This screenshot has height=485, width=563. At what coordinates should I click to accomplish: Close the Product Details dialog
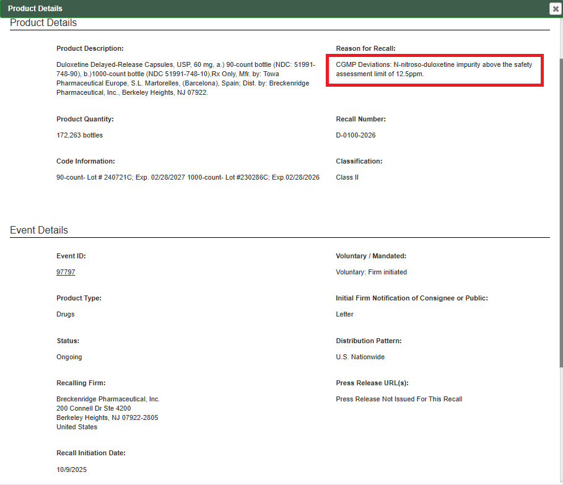pyautogui.click(x=555, y=9)
